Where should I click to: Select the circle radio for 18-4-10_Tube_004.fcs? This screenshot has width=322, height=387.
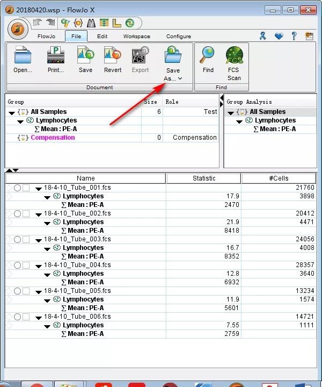(17, 266)
